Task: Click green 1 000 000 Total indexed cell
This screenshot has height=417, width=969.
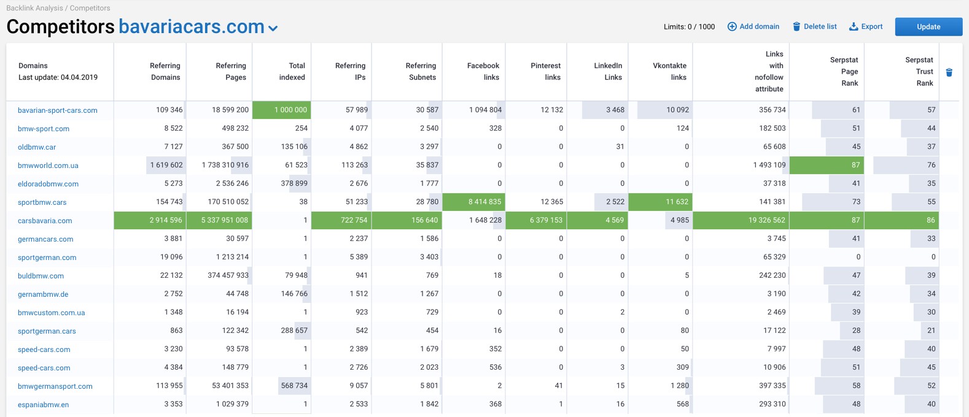Action: pyautogui.click(x=282, y=110)
